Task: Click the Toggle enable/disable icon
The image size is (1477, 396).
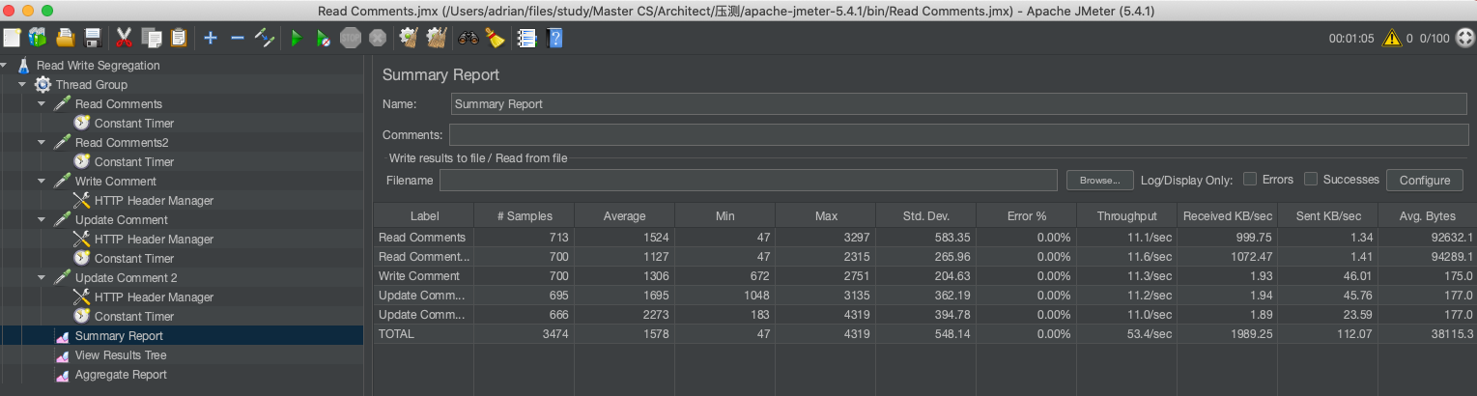Action: click(265, 39)
